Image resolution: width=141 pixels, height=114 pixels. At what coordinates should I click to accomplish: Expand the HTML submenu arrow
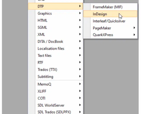pos(80,20)
